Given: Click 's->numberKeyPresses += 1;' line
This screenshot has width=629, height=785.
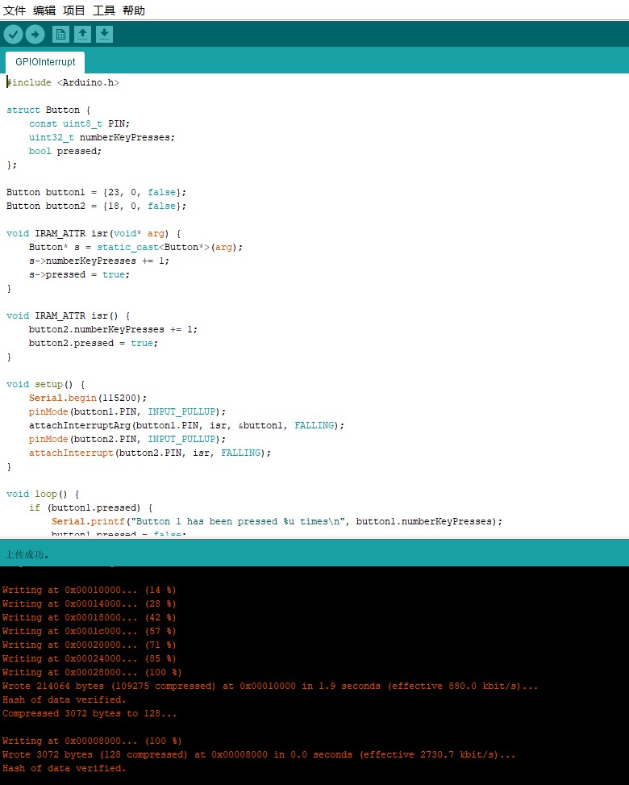Looking at the screenshot, I should pyautogui.click(x=99, y=261).
